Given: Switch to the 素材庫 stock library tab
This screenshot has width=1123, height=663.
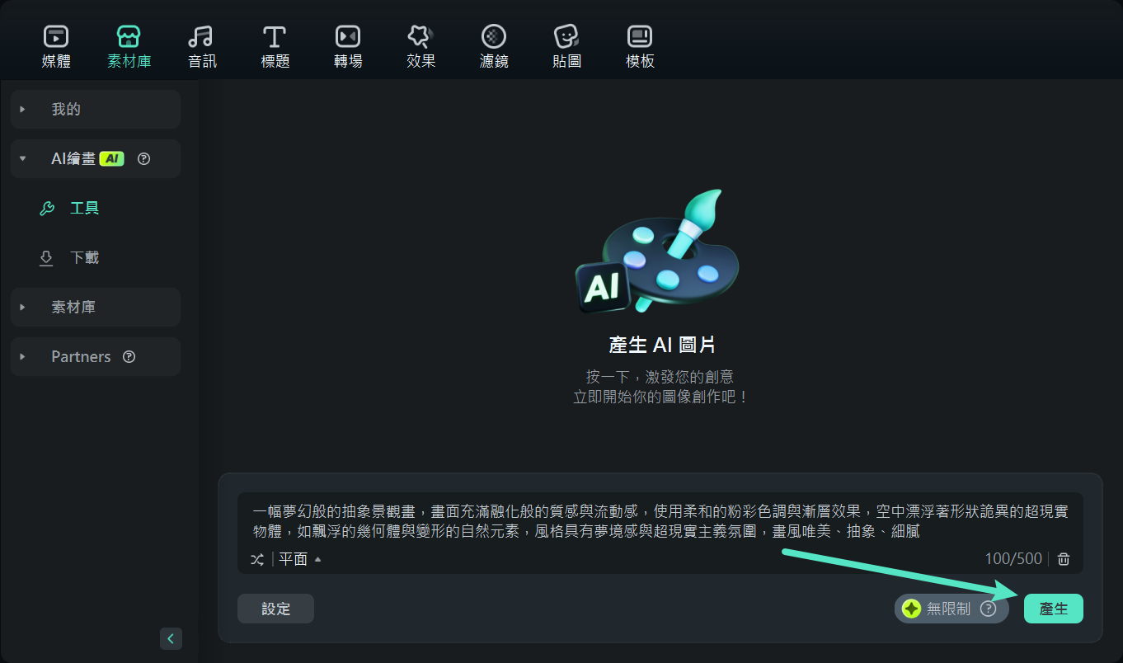Looking at the screenshot, I should pyautogui.click(x=129, y=47).
